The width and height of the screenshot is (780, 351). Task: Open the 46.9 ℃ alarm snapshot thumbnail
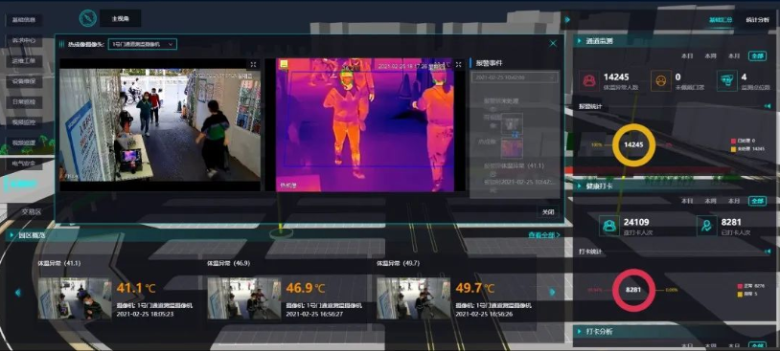click(x=243, y=297)
